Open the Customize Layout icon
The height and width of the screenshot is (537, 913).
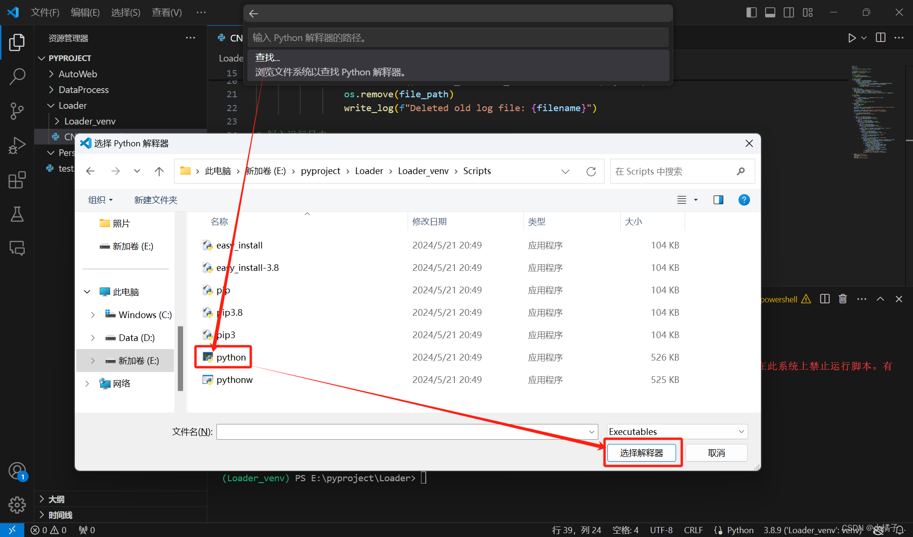[x=808, y=12]
